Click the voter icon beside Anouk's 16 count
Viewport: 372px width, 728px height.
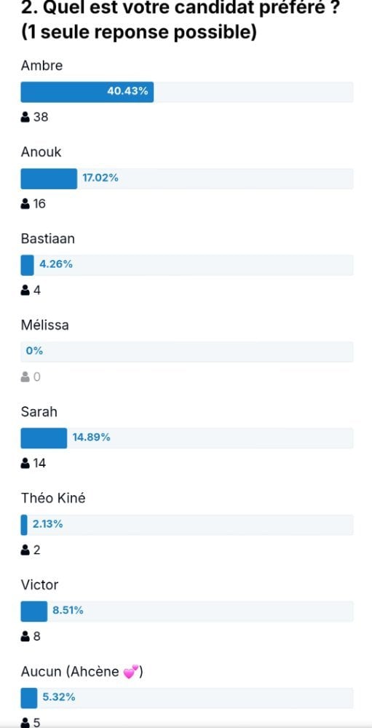tap(25, 203)
